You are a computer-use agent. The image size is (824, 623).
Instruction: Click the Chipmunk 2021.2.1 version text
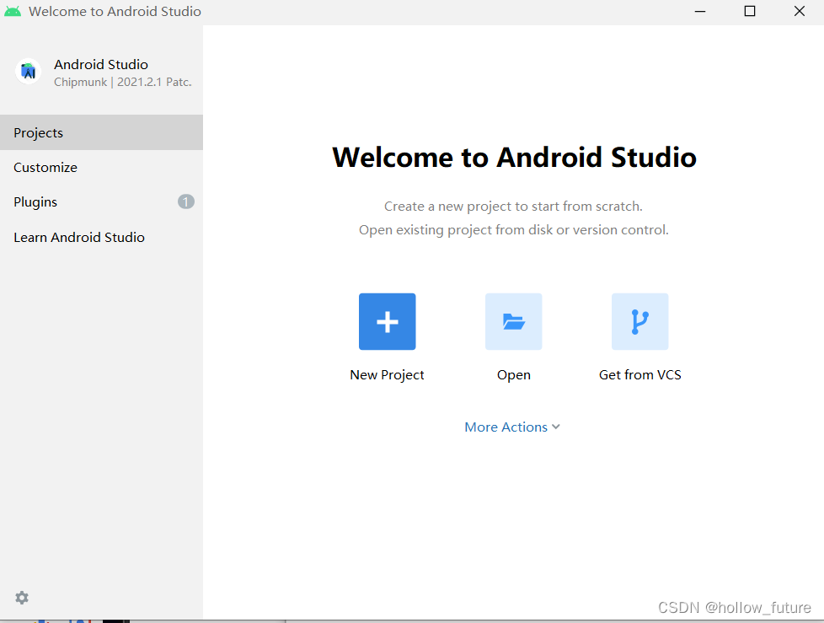pos(122,83)
